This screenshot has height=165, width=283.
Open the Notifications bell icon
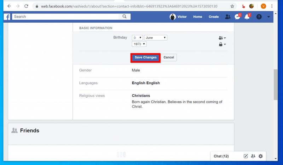pos(247,17)
